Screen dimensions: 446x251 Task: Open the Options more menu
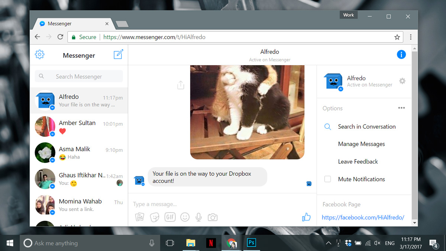(x=401, y=108)
